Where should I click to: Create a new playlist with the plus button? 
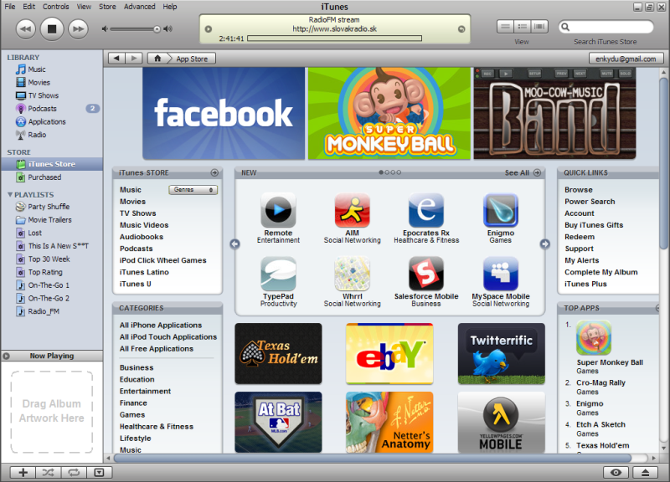[x=23, y=473]
